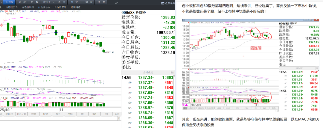Click article paragraph starting 其实，现在来讲
Screen dimensions: 323x128
(250, 122)
